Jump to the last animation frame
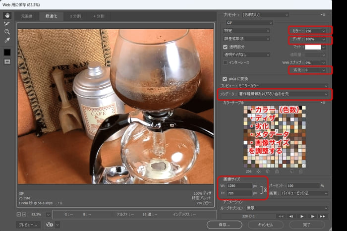This screenshot has height=231, width=347. [323, 216]
